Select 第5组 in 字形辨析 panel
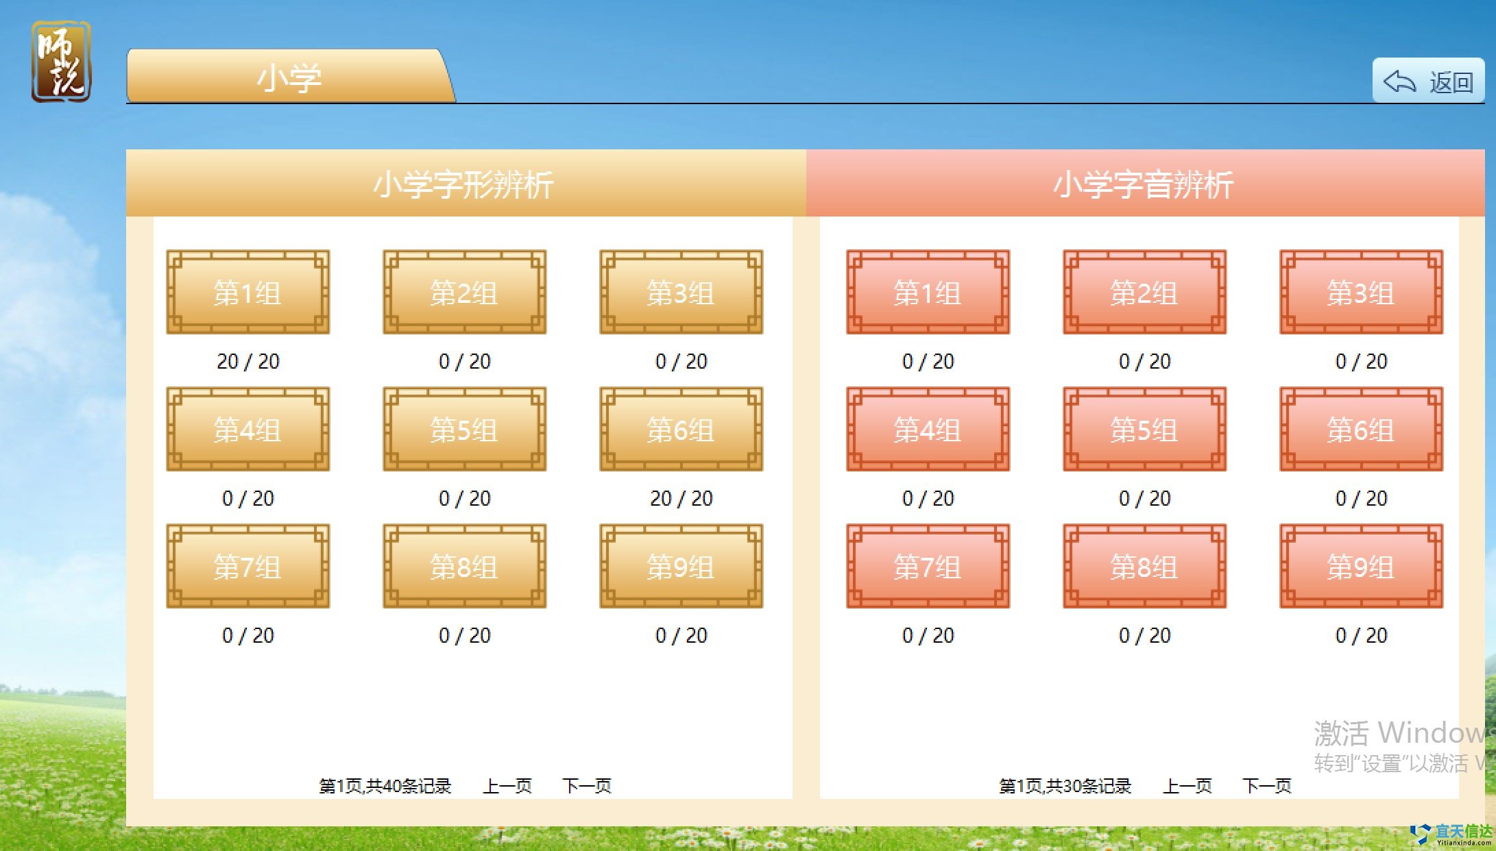1496x851 pixels. pyautogui.click(x=464, y=430)
